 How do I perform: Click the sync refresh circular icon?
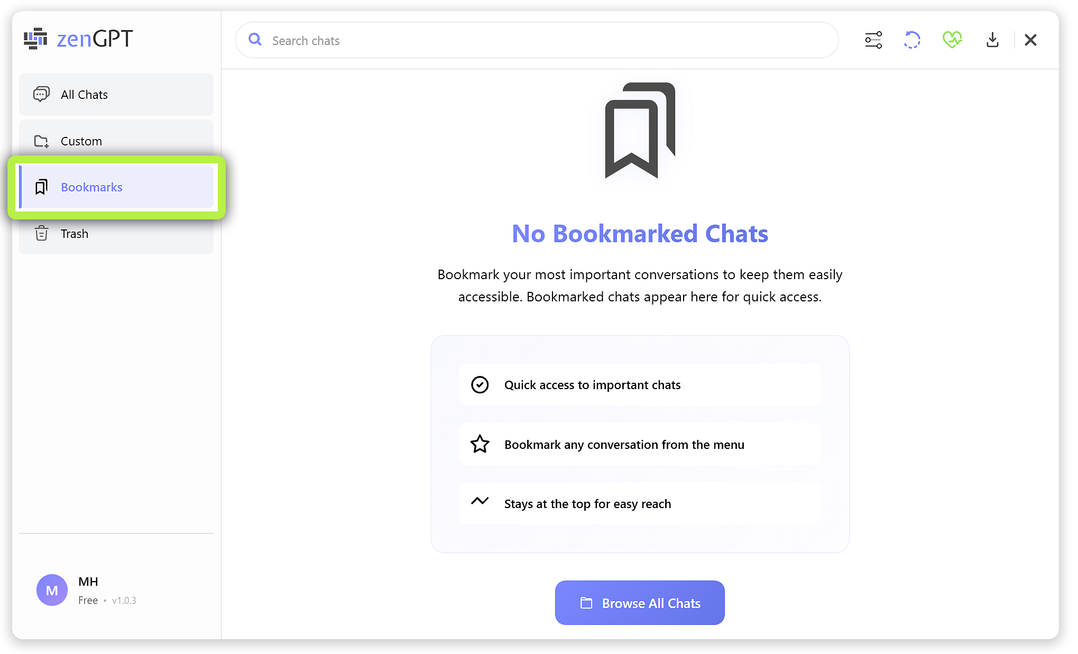point(912,40)
